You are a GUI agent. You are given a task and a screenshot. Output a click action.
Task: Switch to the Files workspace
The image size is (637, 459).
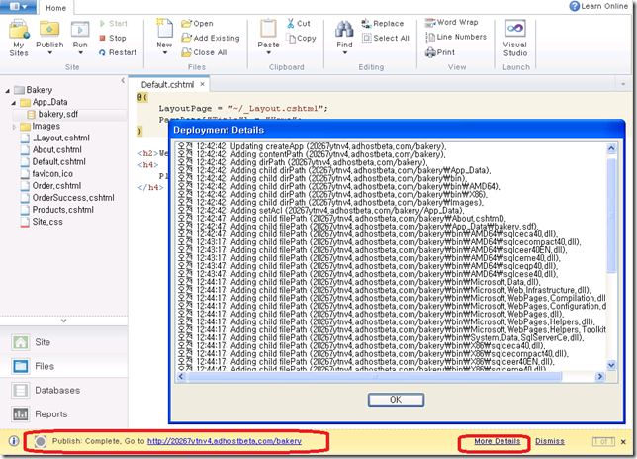click(x=63, y=366)
